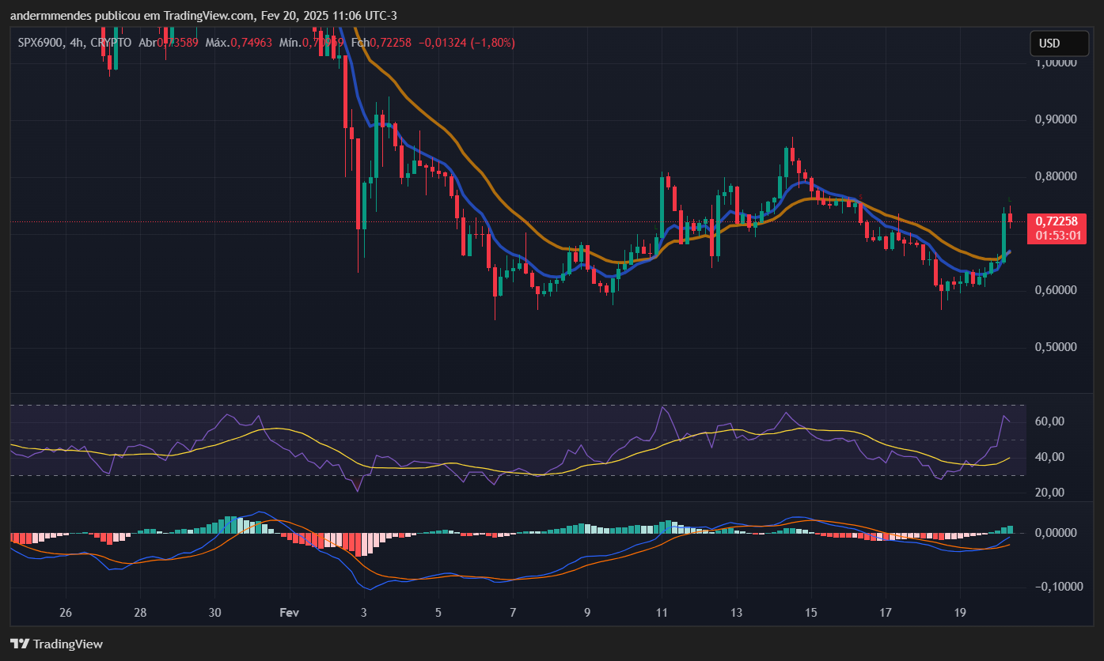This screenshot has width=1104, height=661.
Task: Click the 28 date label
Action: (x=140, y=613)
